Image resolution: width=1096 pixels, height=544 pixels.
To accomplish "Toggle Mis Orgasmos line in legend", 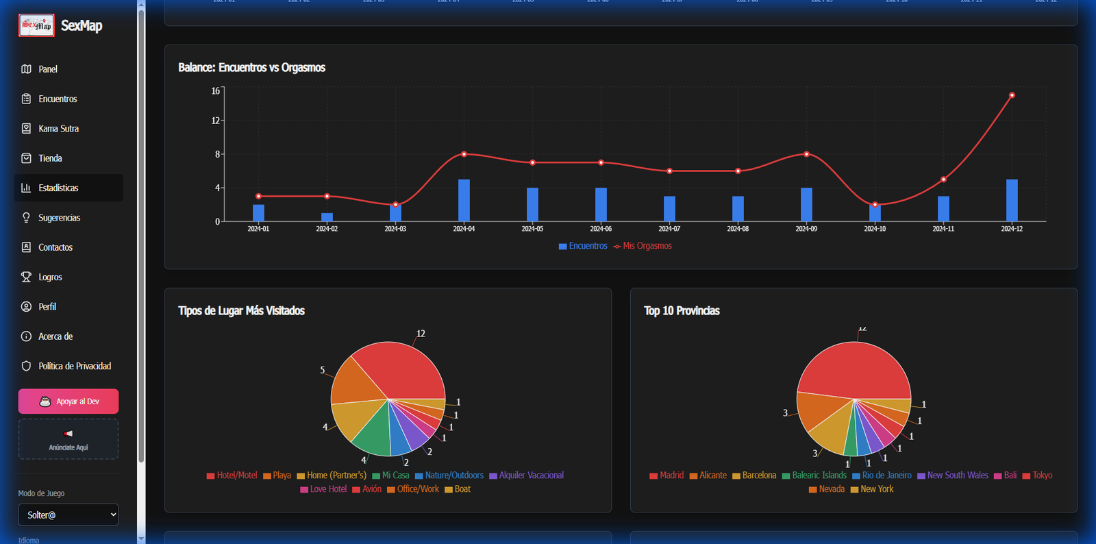I will point(643,246).
